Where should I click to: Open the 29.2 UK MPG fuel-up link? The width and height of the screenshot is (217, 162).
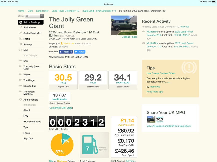tap(181, 35)
